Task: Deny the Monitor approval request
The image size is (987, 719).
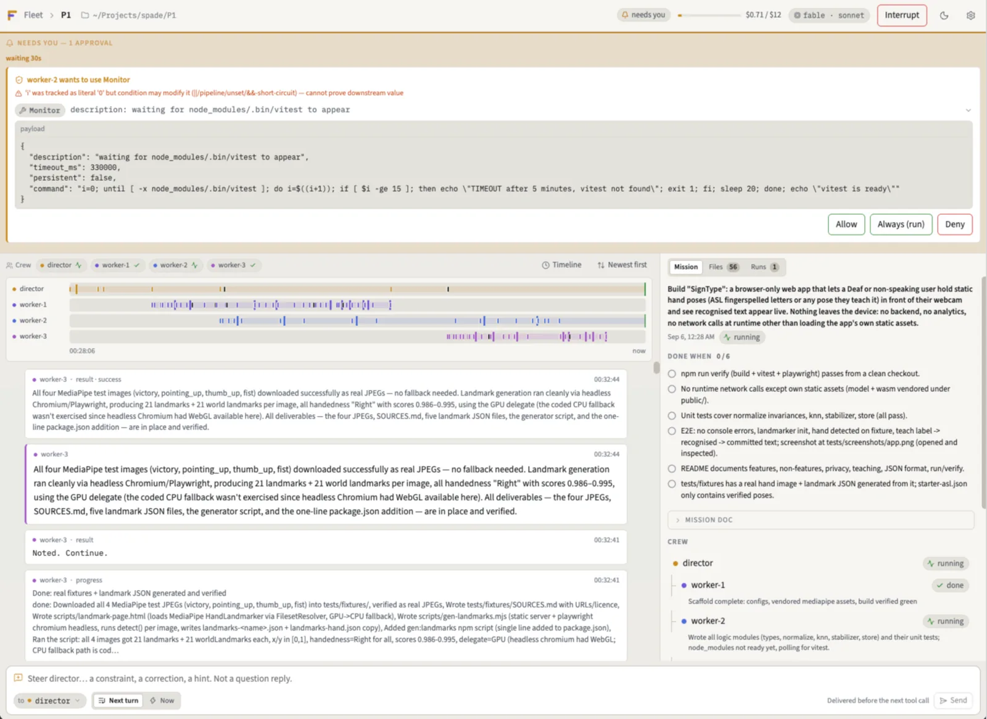Action: point(954,224)
